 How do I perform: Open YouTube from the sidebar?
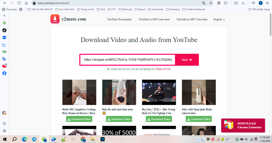[4, 66]
